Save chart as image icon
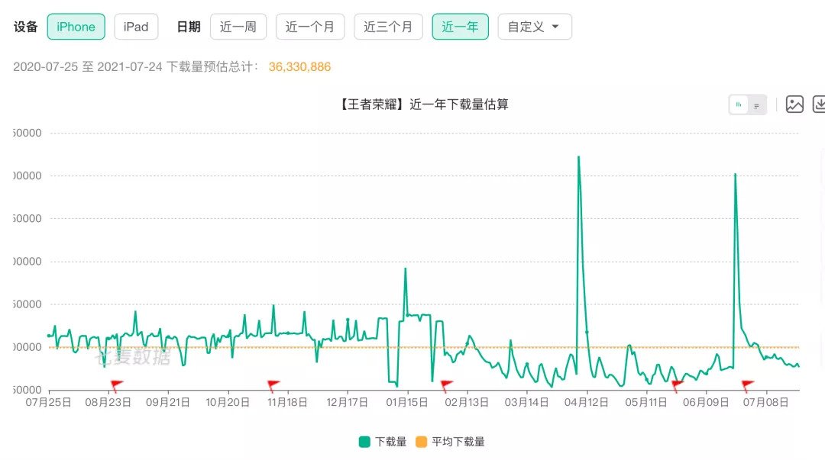 tap(794, 104)
